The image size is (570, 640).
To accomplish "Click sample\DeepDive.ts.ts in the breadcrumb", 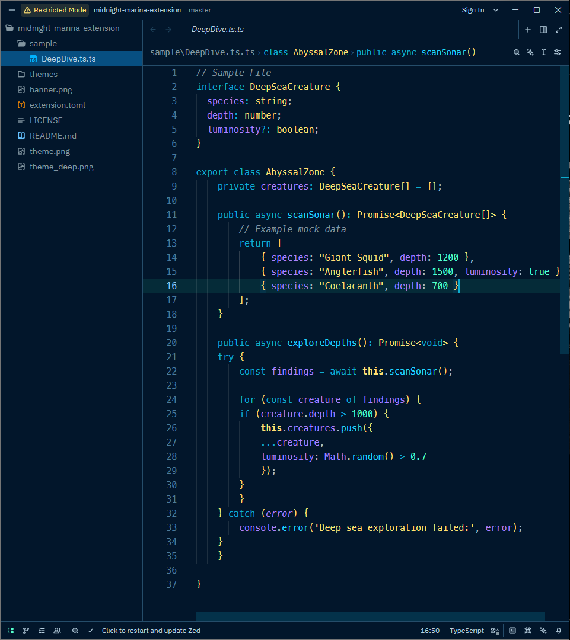I will coord(202,52).
